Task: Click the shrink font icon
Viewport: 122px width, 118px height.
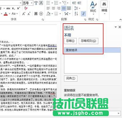Action: [x=29, y=14]
